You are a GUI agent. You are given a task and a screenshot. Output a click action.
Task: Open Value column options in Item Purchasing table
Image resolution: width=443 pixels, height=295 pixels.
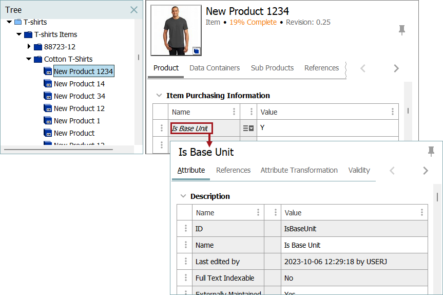393,112
